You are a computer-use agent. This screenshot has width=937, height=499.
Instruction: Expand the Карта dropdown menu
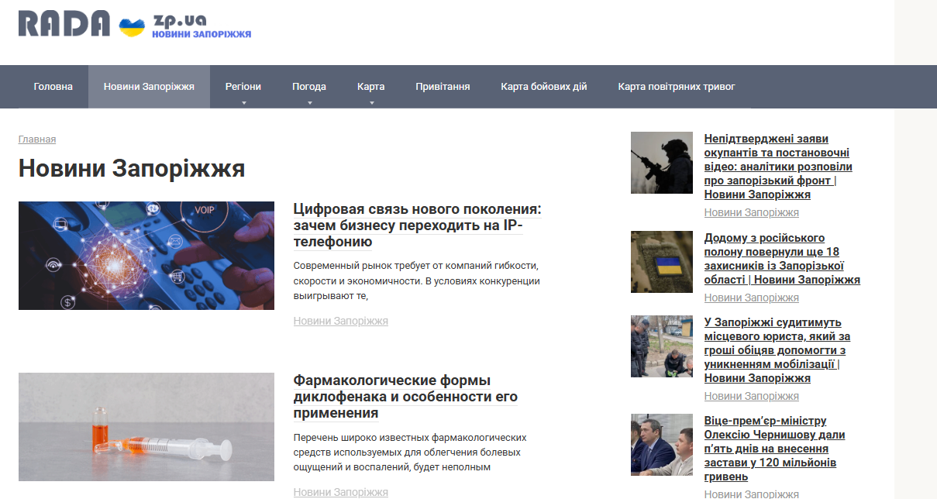371,87
